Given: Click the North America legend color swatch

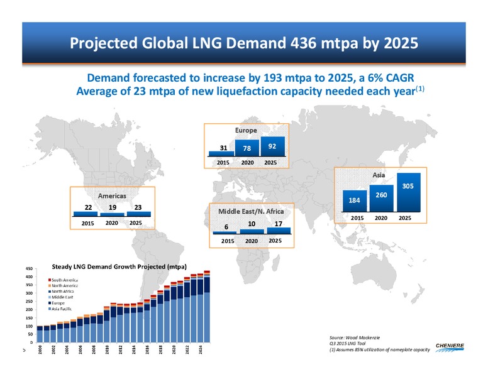Looking at the screenshot, I should coord(50,285).
